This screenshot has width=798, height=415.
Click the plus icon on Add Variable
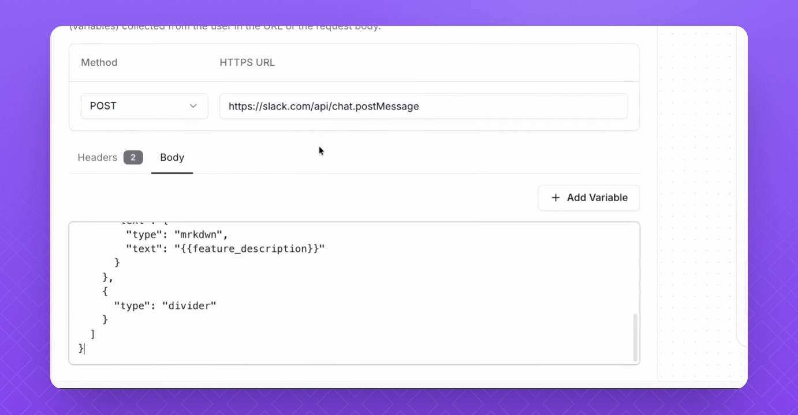[555, 198]
